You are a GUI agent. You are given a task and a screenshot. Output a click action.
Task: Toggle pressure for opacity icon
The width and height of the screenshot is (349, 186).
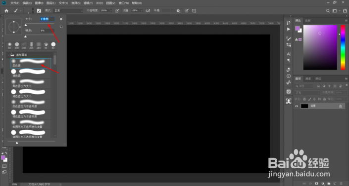117,11
